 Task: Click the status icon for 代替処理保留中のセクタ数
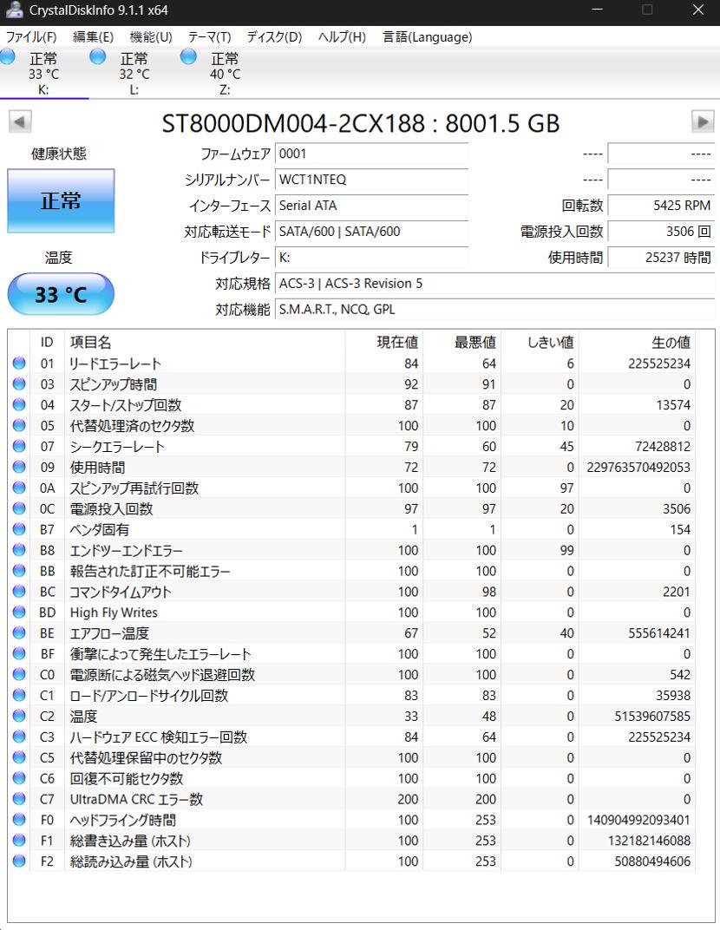(19, 757)
